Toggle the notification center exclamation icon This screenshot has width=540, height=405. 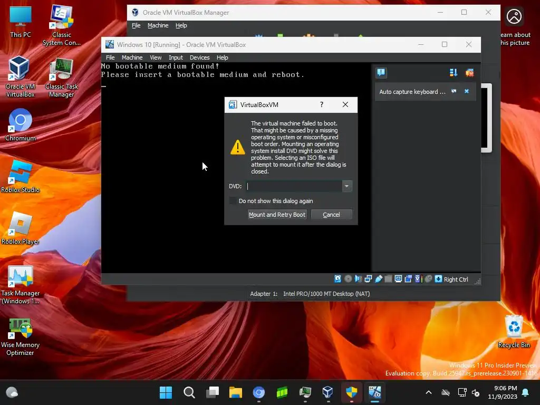click(x=381, y=73)
